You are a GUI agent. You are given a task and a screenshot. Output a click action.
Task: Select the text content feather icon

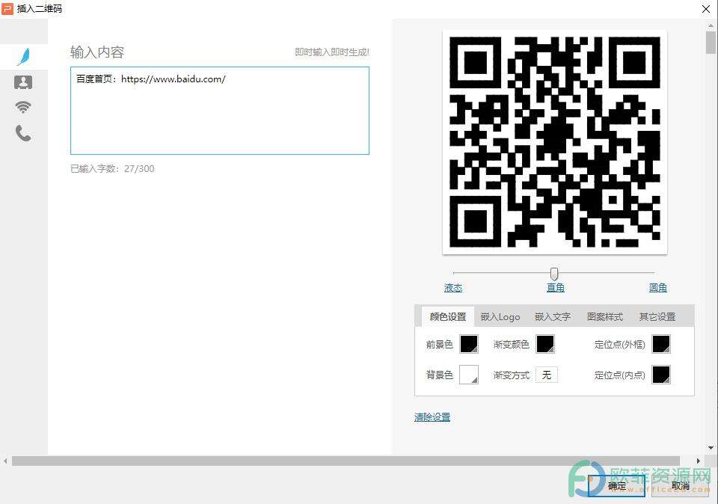24,57
